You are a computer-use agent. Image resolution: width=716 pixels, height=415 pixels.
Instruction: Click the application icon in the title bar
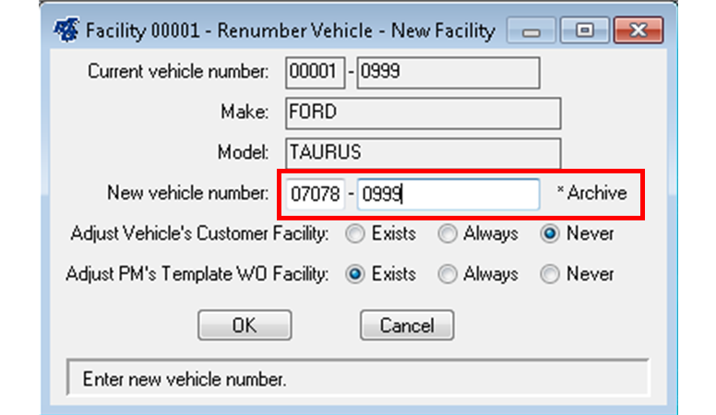click(65, 31)
